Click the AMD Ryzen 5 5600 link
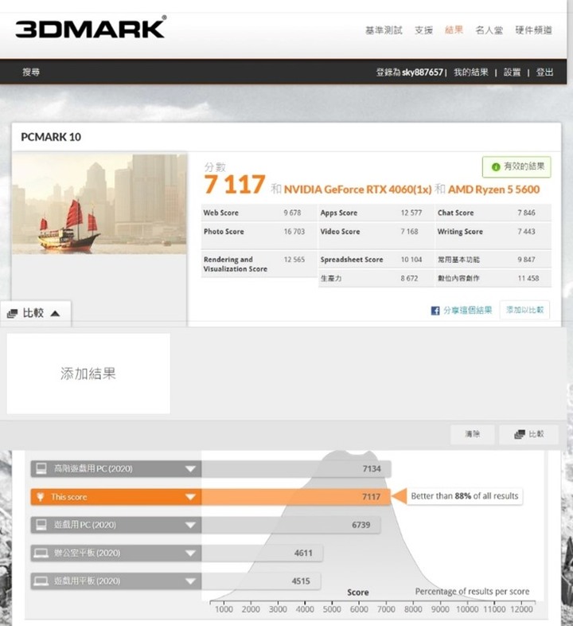Viewport: 573px width, 626px height. 493,190
